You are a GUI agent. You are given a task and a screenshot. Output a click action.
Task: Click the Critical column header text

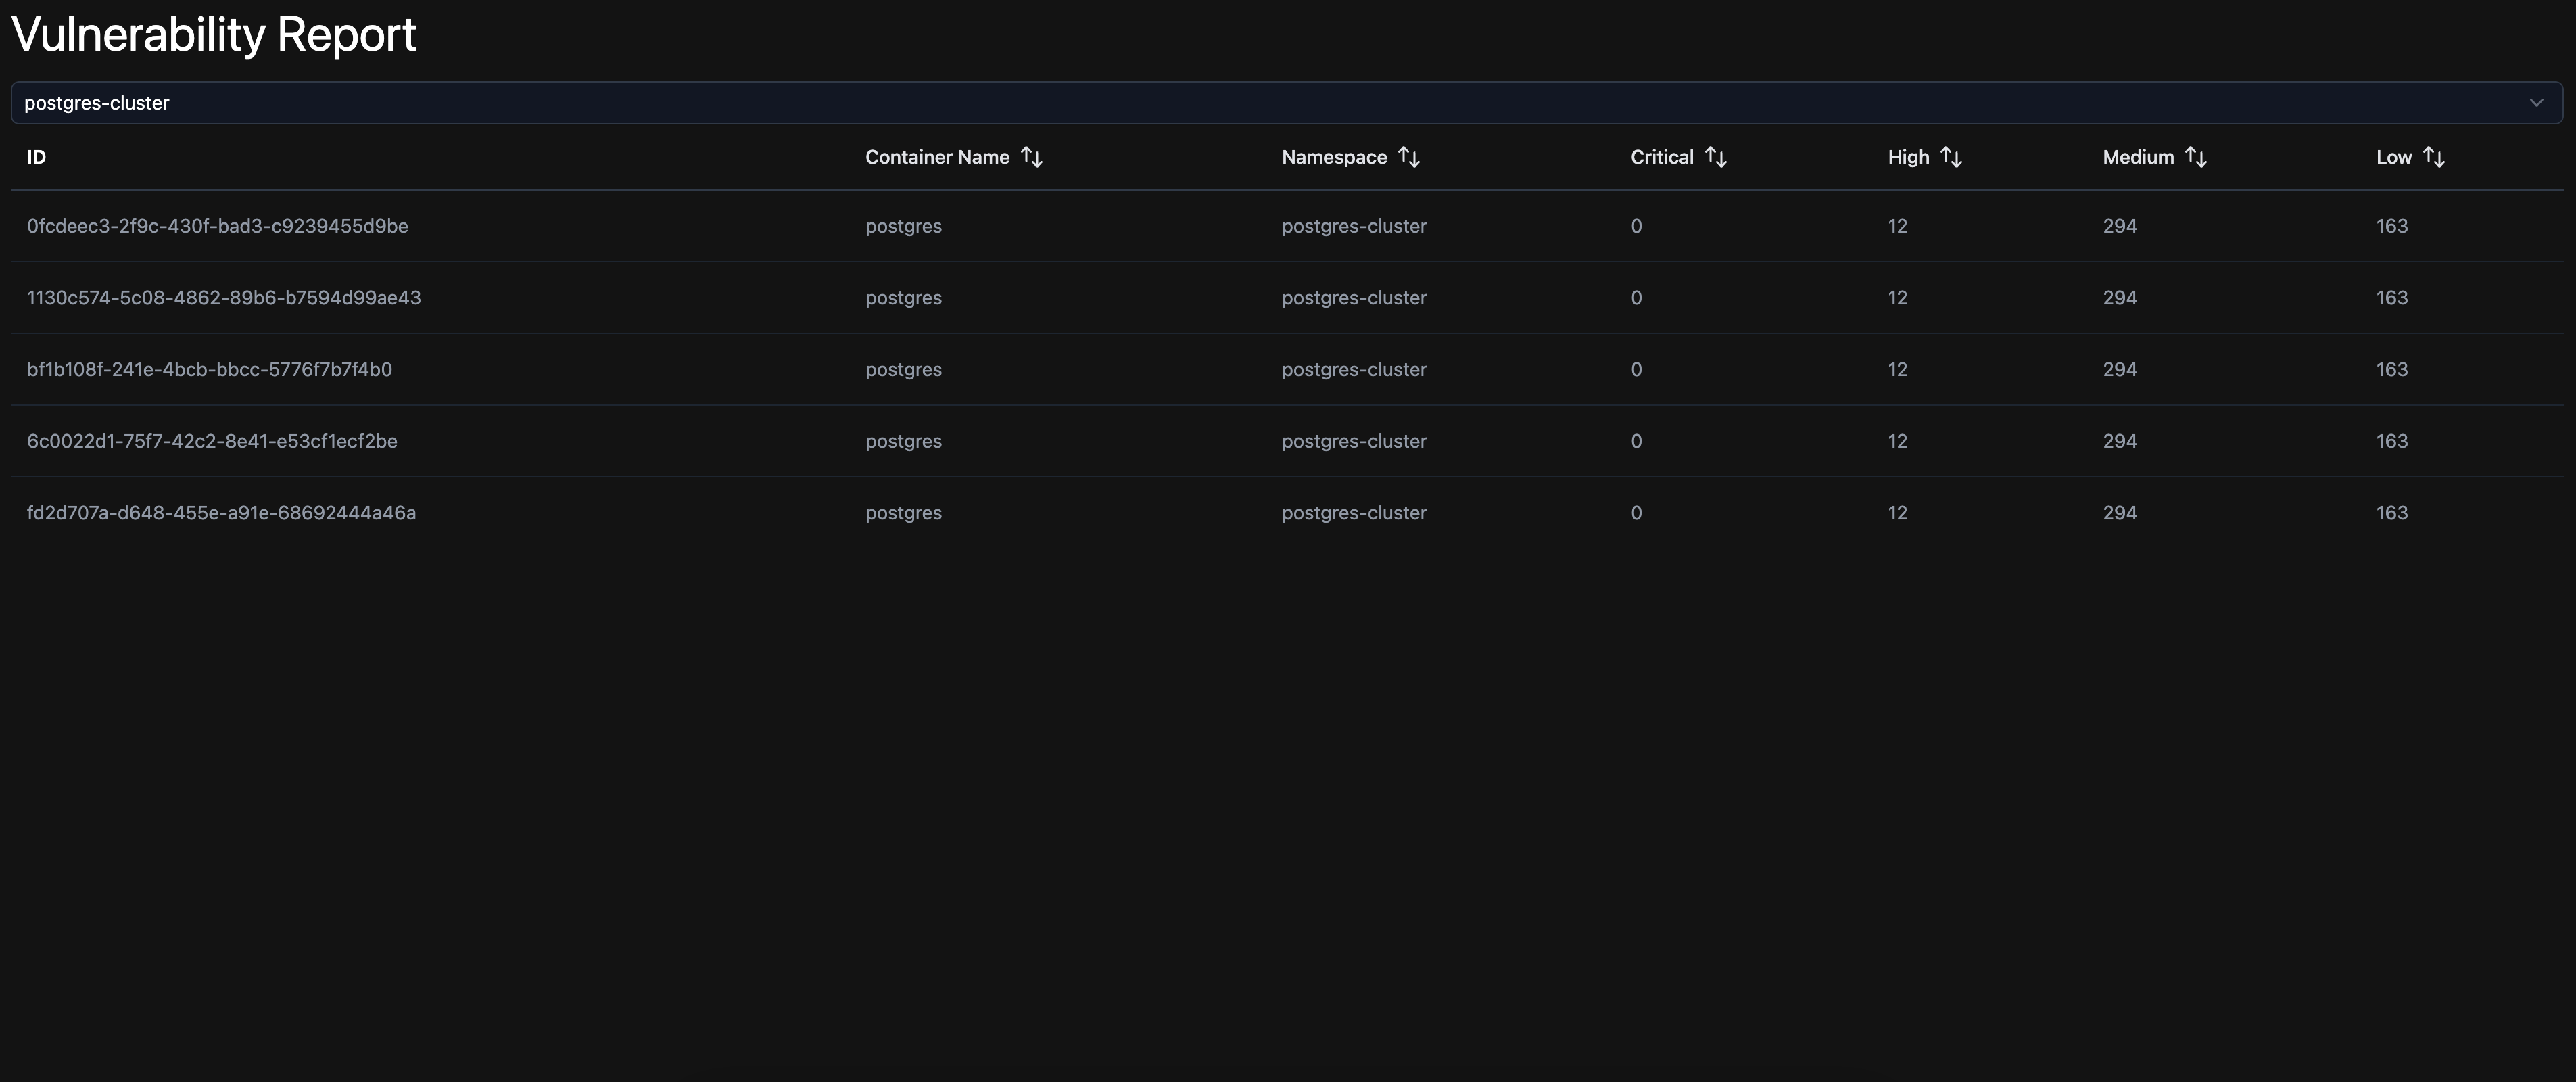tap(1661, 157)
